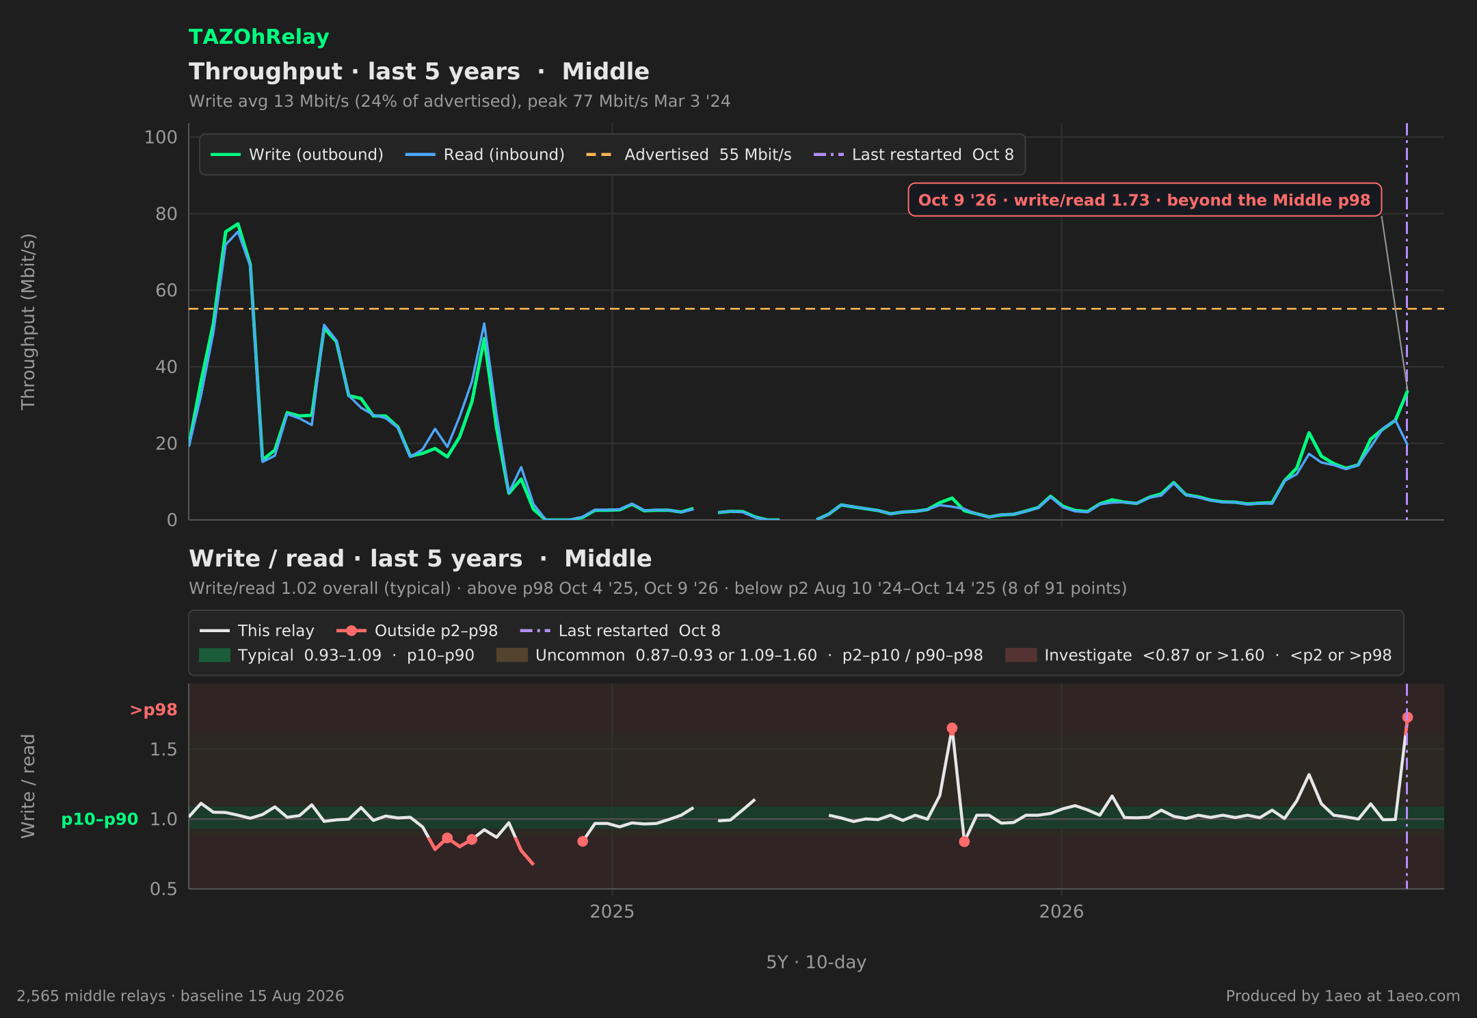Screen dimensions: 1477x1018
Task: Click the Advertised 55 Mbit/s legend entry
Action: (x=689, y=155)
